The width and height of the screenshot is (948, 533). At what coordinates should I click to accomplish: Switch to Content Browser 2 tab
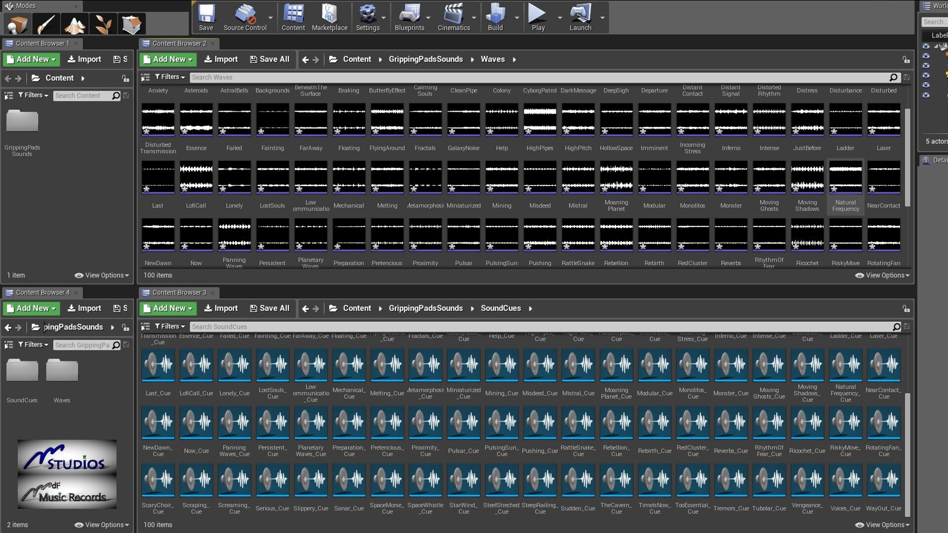[179, 43]
